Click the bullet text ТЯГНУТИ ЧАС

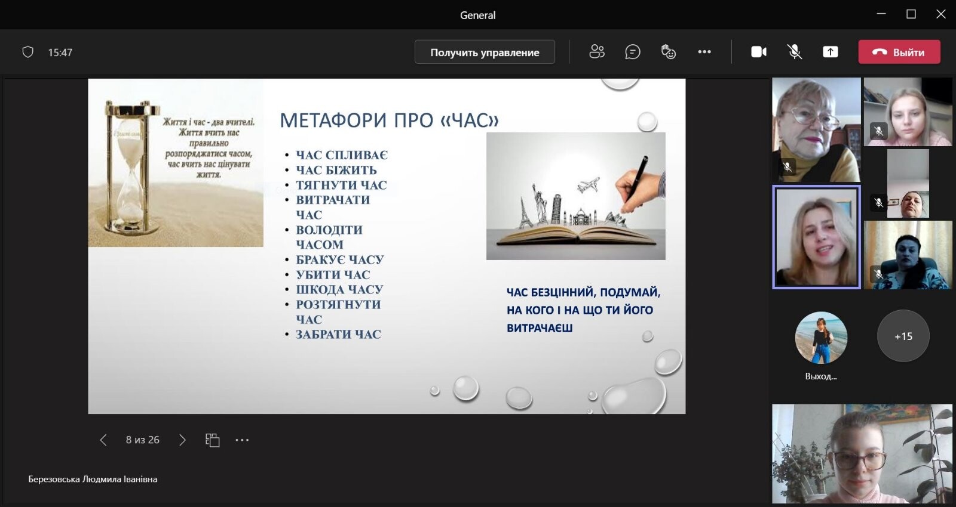pyautogui.click(x=341, y=186)
